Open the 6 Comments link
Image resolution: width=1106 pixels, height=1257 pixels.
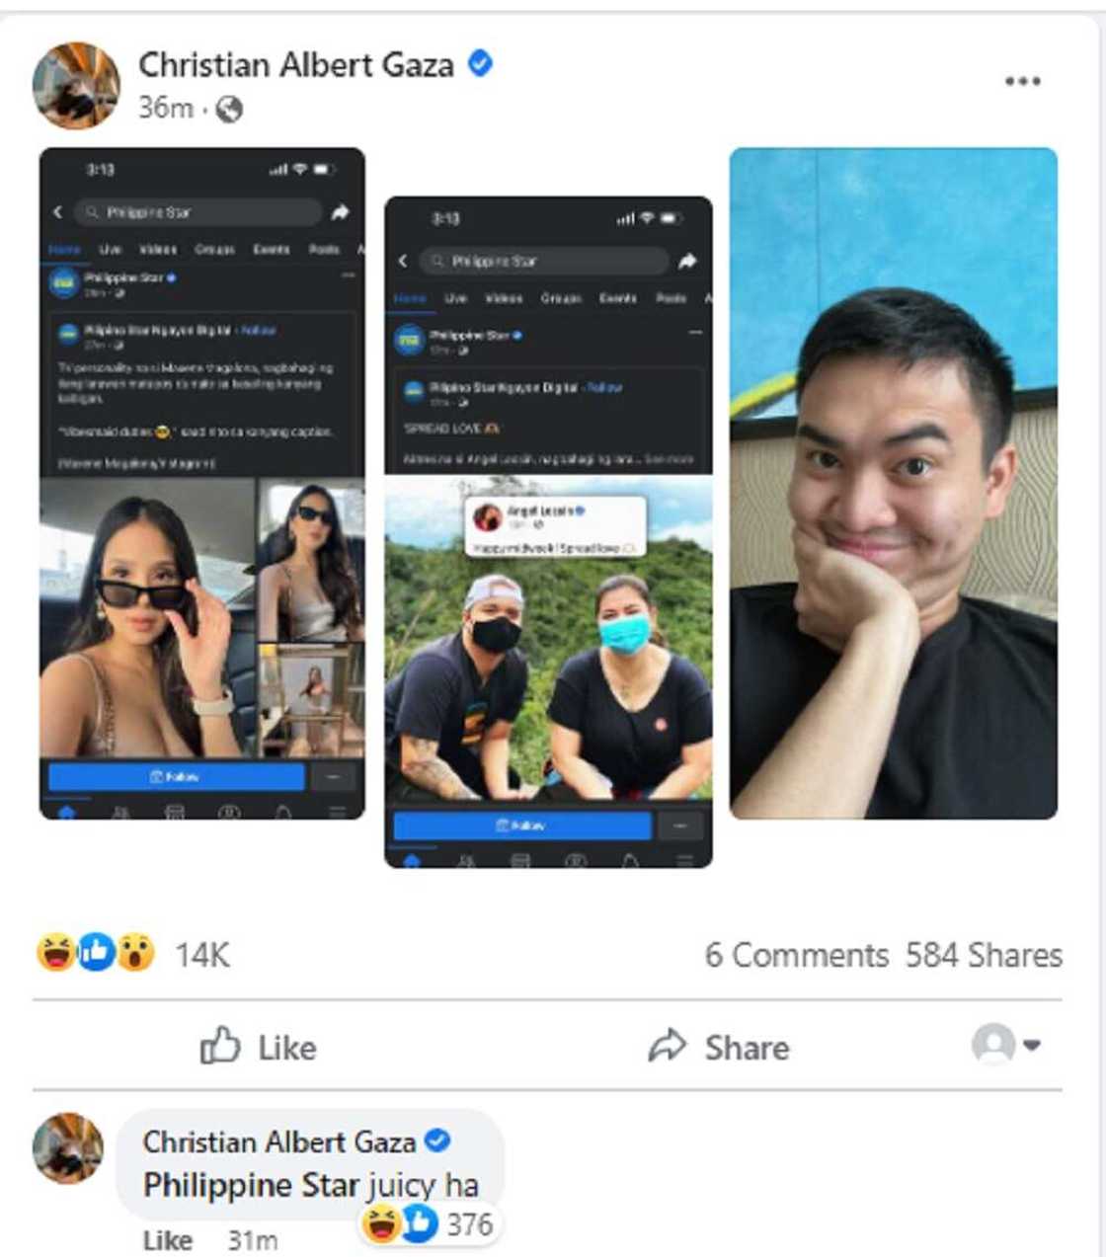(796, 955)
